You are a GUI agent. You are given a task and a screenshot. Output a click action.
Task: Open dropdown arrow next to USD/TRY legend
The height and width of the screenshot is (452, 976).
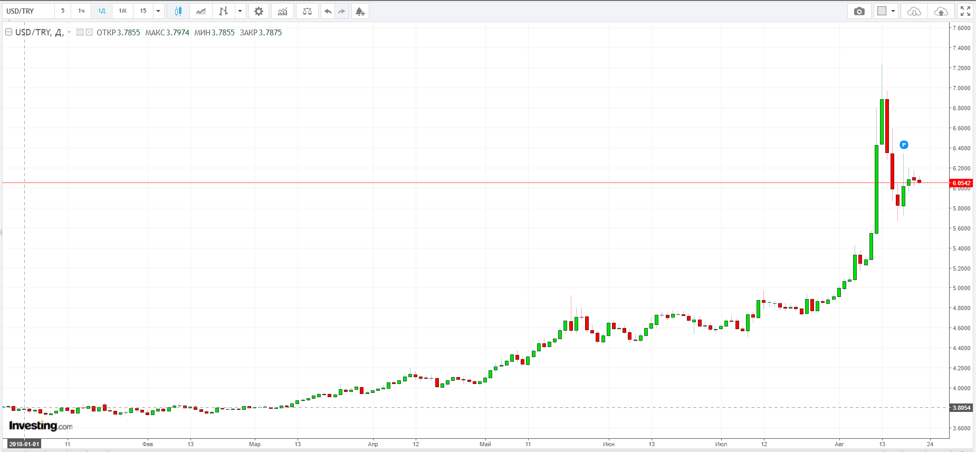tap(69, 33)
